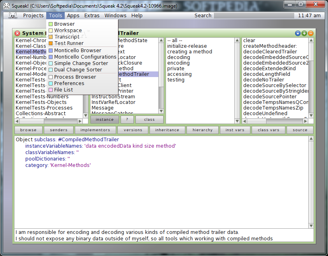Select 'decodeNoTrailer' method
This screenshot has width=328, height=256.
264,80
